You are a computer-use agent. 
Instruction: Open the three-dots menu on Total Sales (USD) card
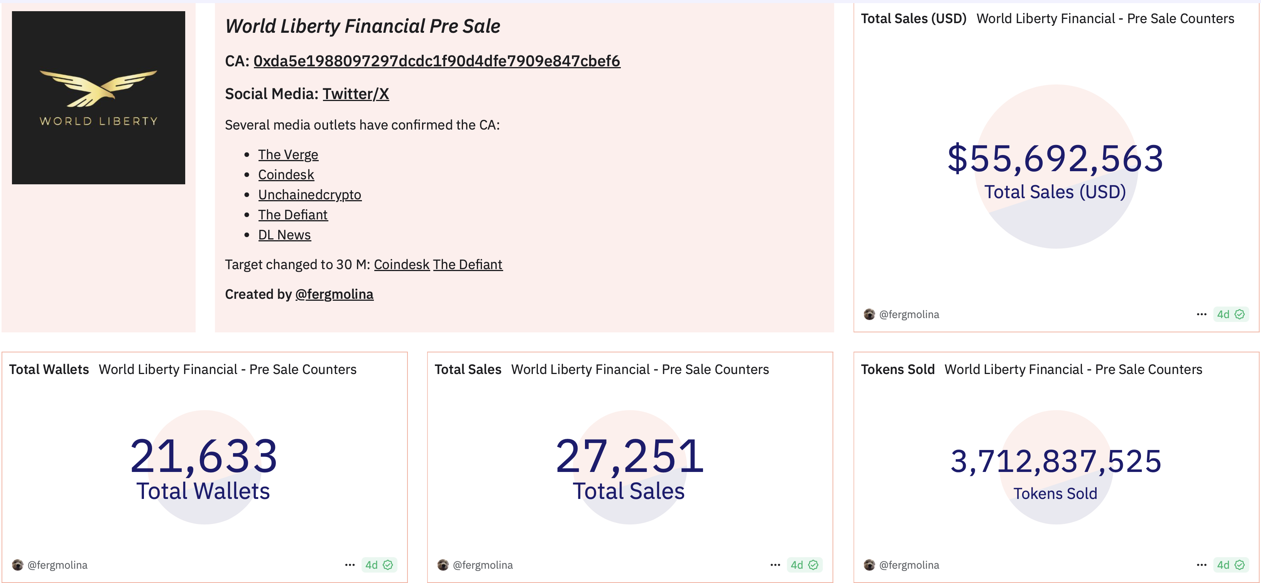[1201, 315]
